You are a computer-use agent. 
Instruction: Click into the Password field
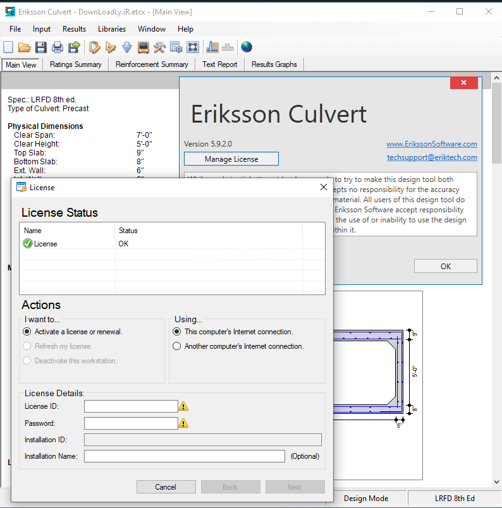click(x=131, y=423)
